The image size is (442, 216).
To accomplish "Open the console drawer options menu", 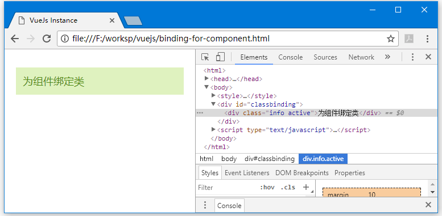I will click(x=205, y=205).
